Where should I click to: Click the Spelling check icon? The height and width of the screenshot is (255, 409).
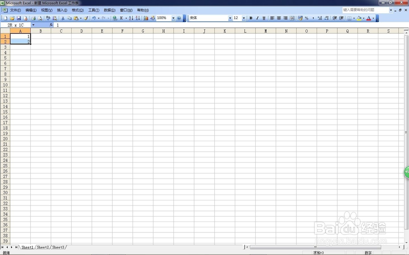48,18
